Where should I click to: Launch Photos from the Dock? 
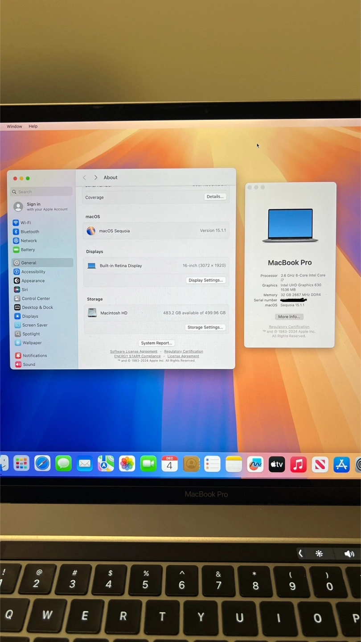(x=127, y=464)
